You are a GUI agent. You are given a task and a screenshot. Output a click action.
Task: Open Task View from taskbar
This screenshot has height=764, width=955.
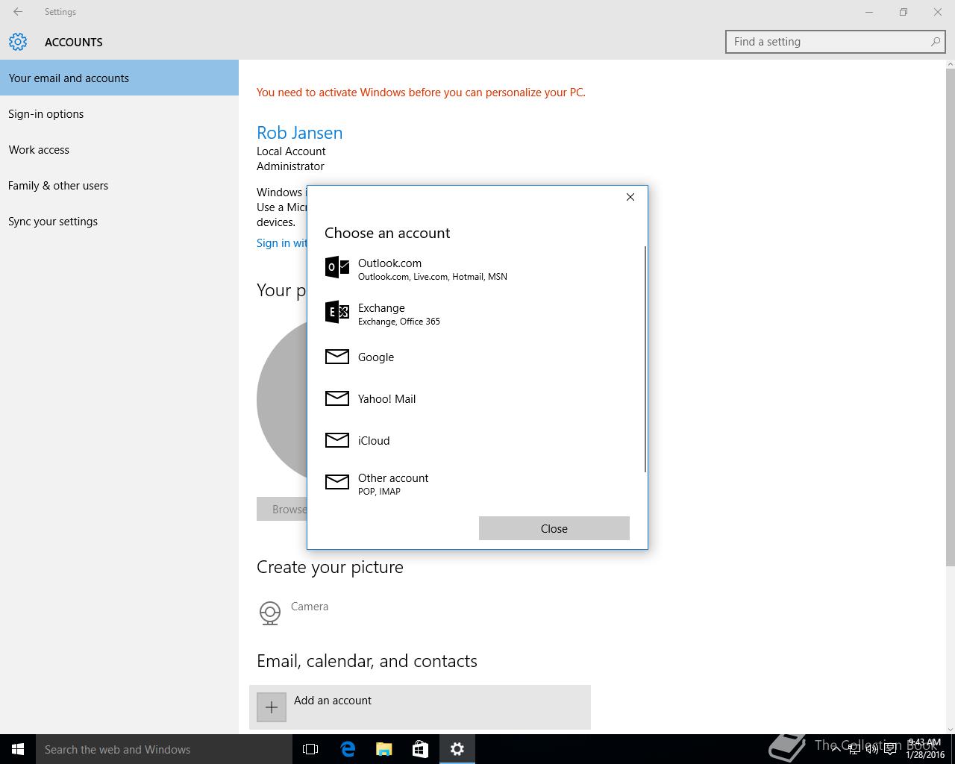[310, 749]
